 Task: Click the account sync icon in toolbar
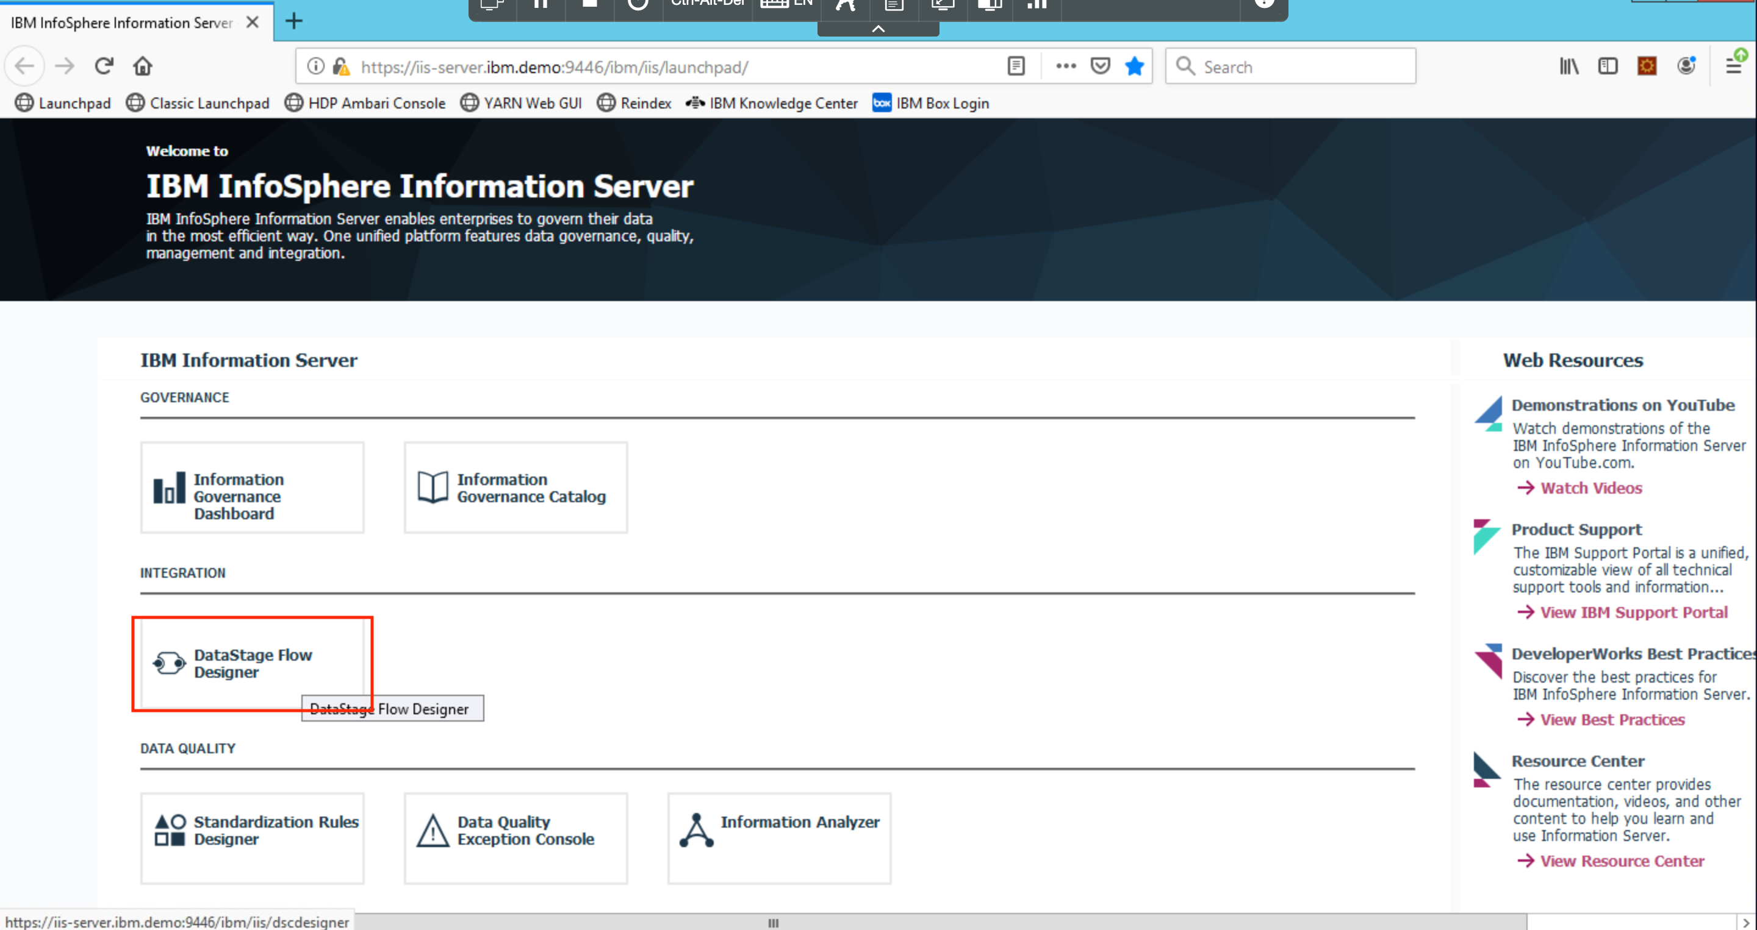pos(1687,65)
